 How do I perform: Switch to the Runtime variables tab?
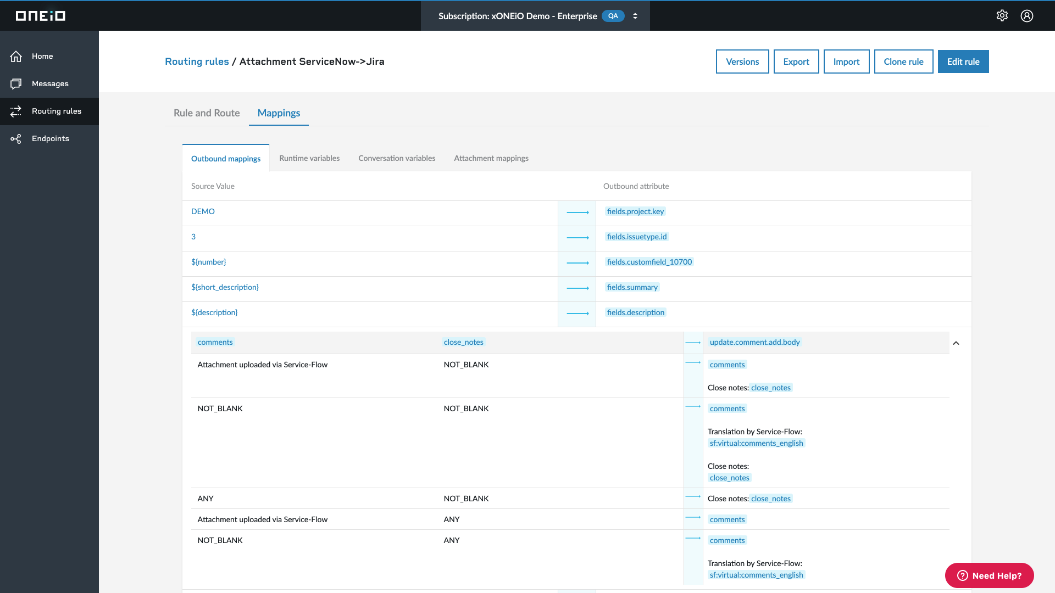coord(309,158)
